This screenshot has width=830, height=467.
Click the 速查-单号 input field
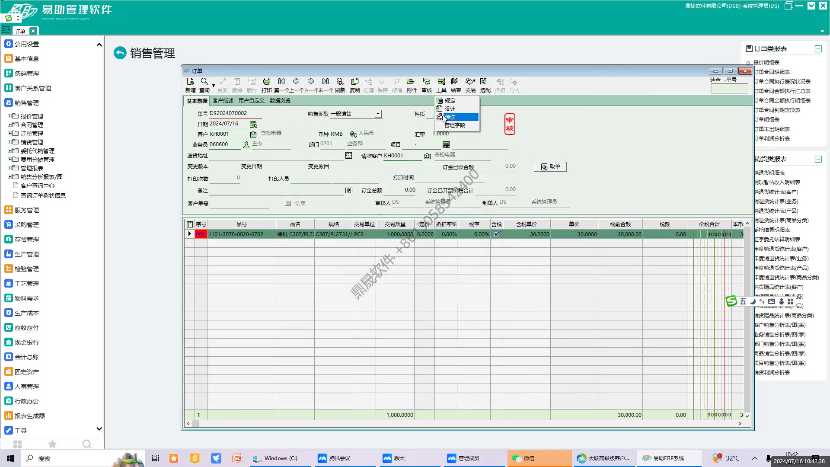[x=729, y=89]
